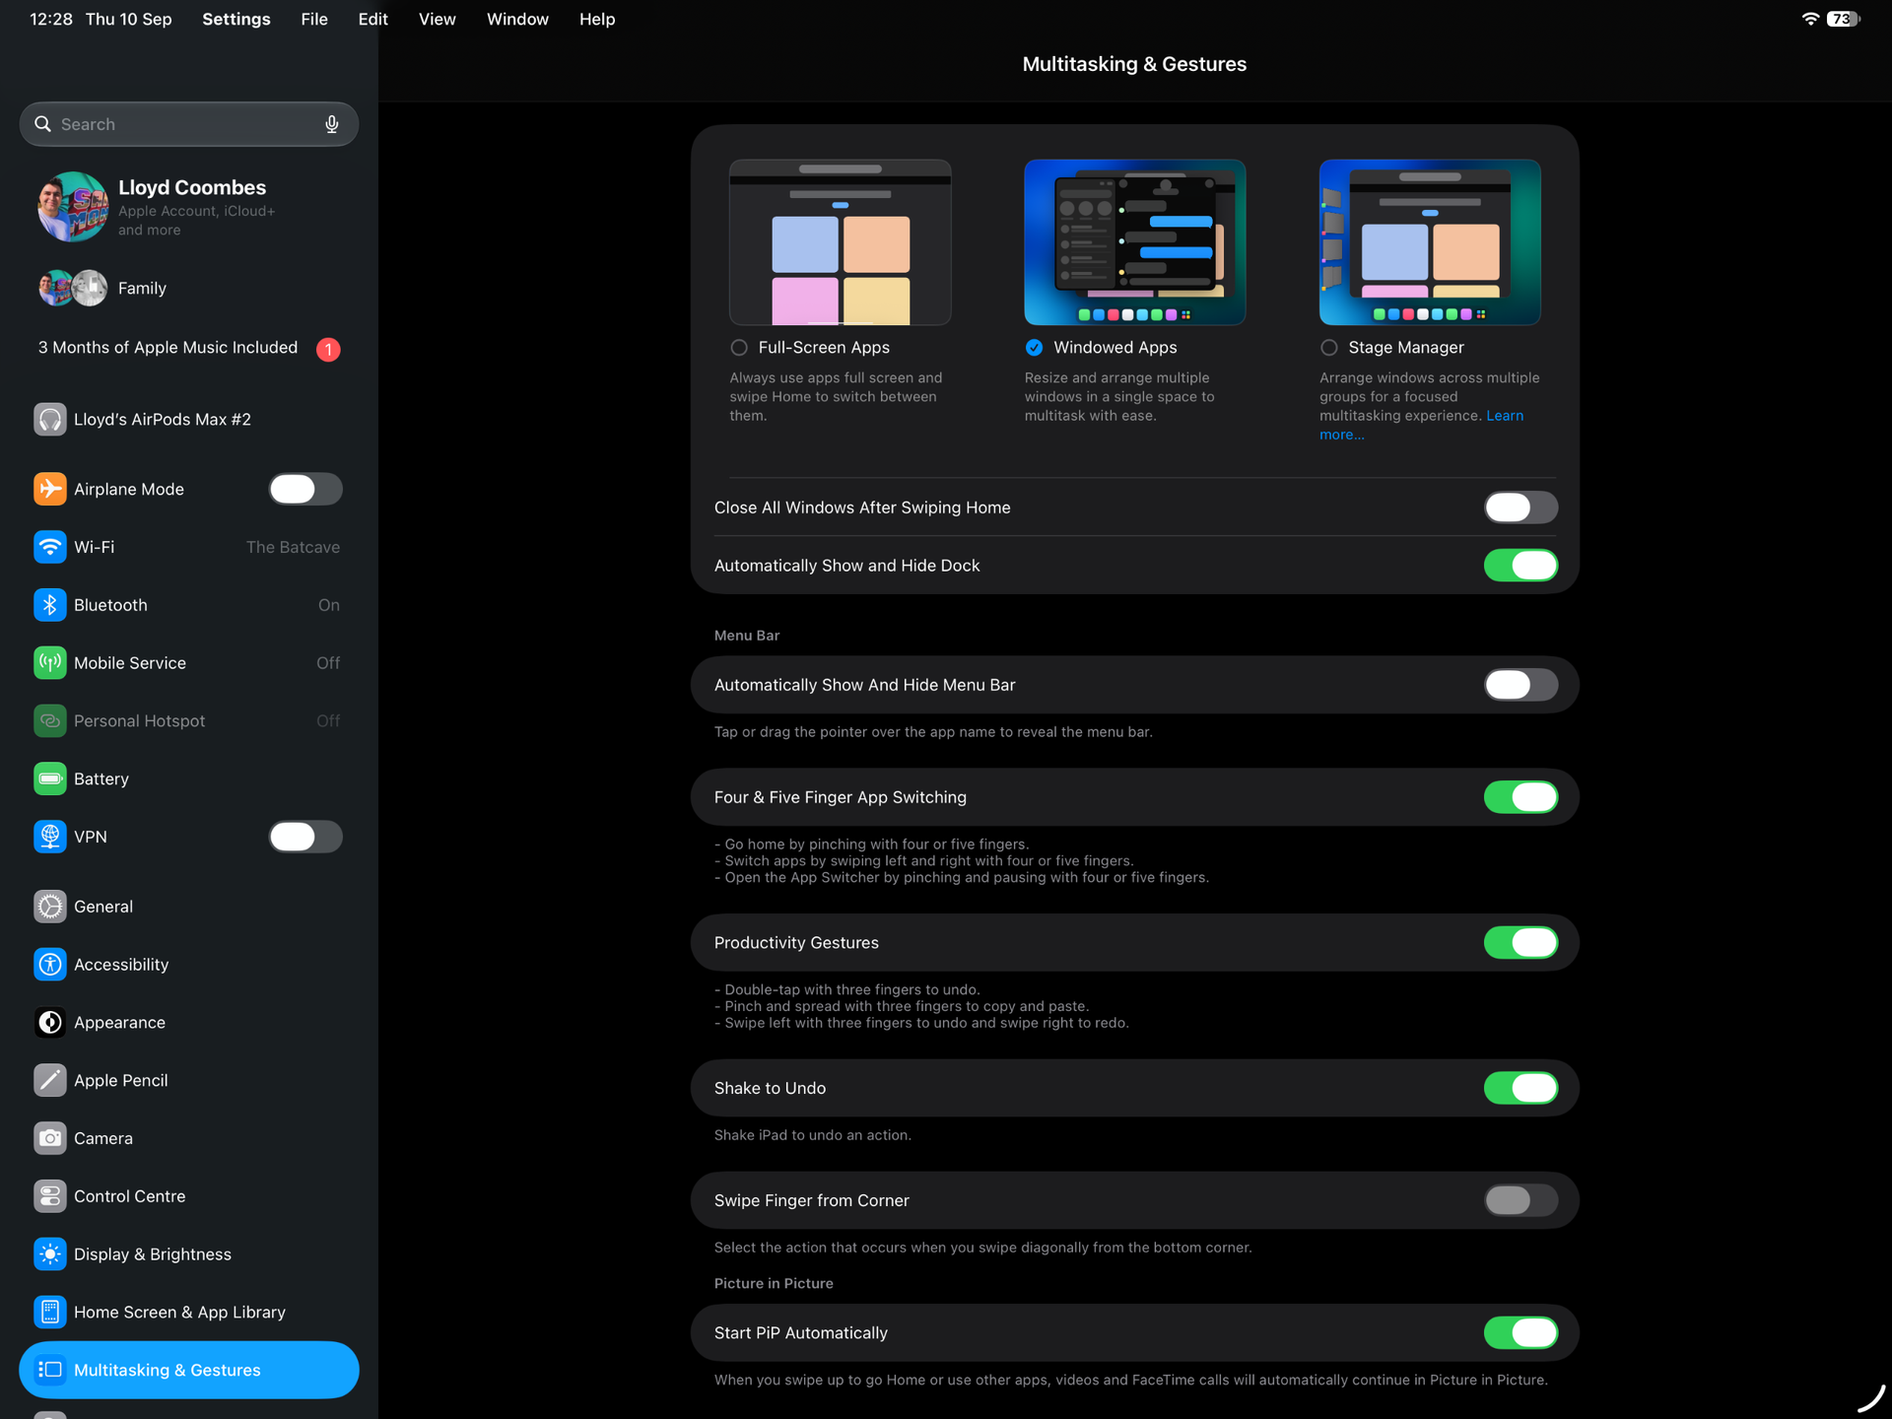The image size is (1892, 1419).
Task: Click the Thu 10 Sep date
Action: (x=129, y=19)
